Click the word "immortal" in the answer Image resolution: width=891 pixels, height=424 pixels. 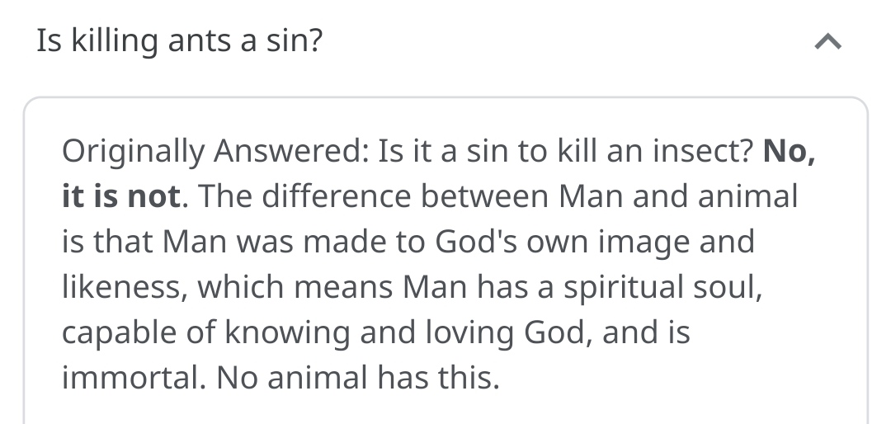click(x=130, y=377)
